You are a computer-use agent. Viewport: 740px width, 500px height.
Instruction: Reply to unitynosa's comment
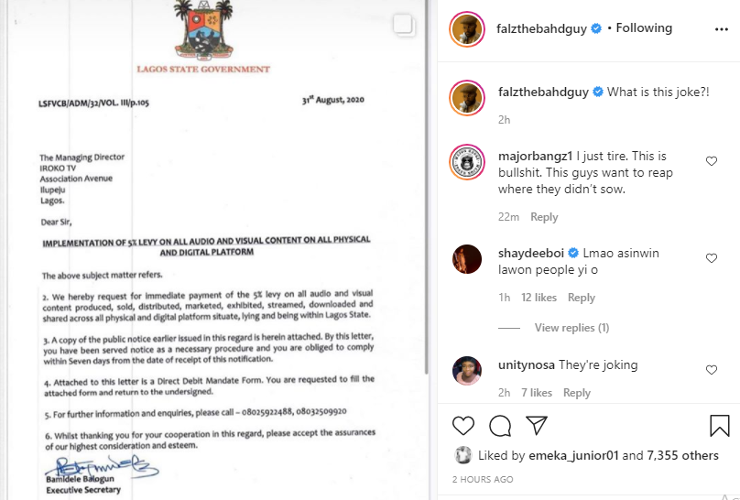tap(577, 393)
